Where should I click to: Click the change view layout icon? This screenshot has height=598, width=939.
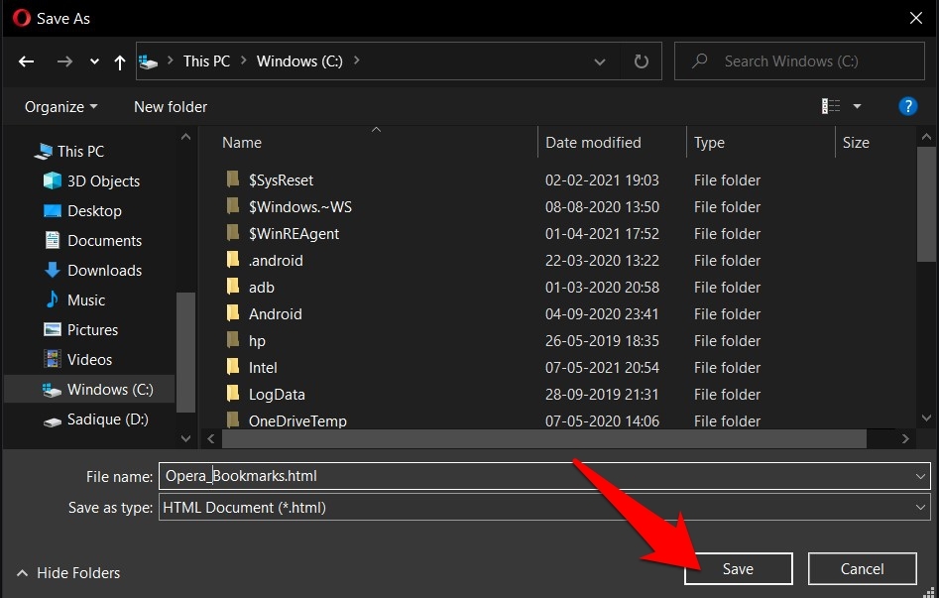[x=831, y=106]
